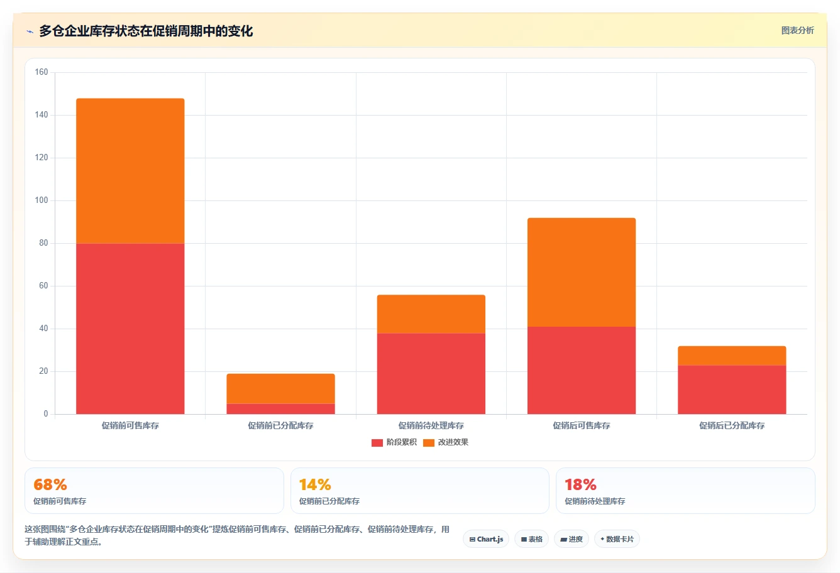The image size is (840, 573).
Task: Click the 14% 促销前已分配库存 stat card
Action: click(x=420, y=491)
